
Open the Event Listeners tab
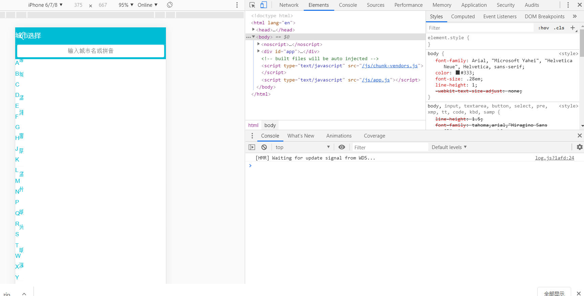pyautogui.click(x=500, y=16)
